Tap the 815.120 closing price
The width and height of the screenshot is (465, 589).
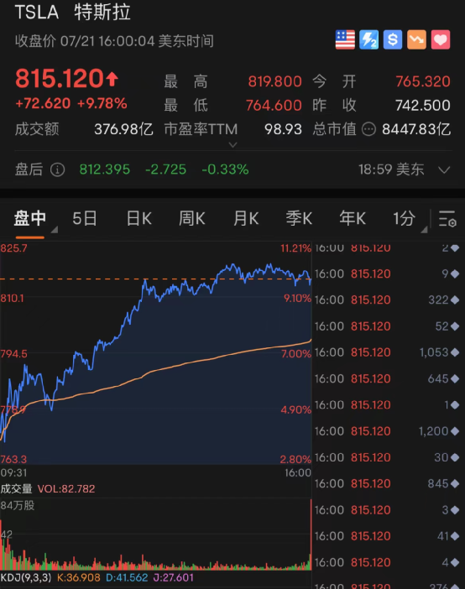click(x=60, y=79)
